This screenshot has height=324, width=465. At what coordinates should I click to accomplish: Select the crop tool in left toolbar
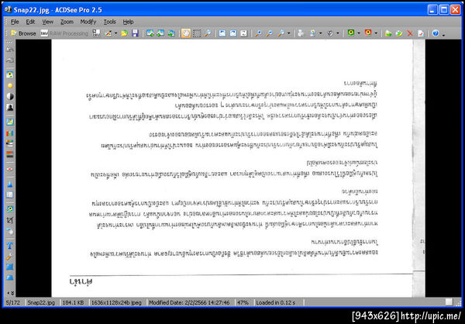[x=10, y=220]
